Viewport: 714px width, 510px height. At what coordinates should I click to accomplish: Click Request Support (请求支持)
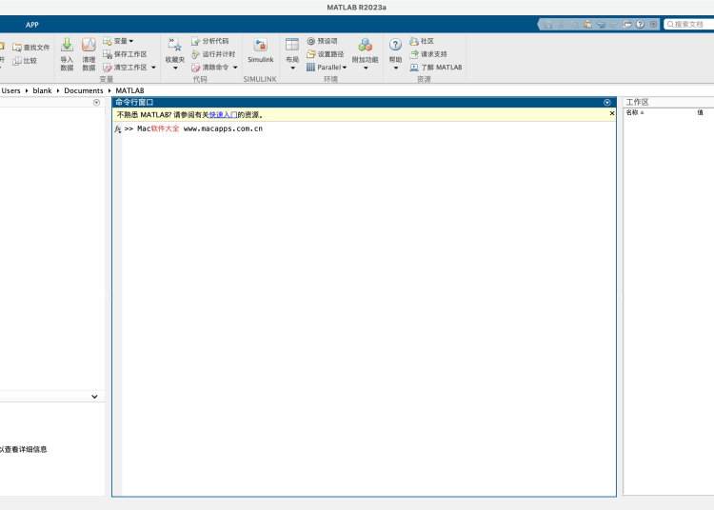tap(433, 54)
